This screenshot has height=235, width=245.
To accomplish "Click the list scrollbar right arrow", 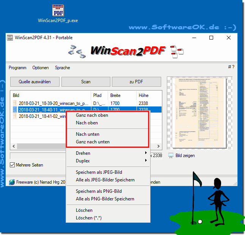I will click(x=159, y=146).
